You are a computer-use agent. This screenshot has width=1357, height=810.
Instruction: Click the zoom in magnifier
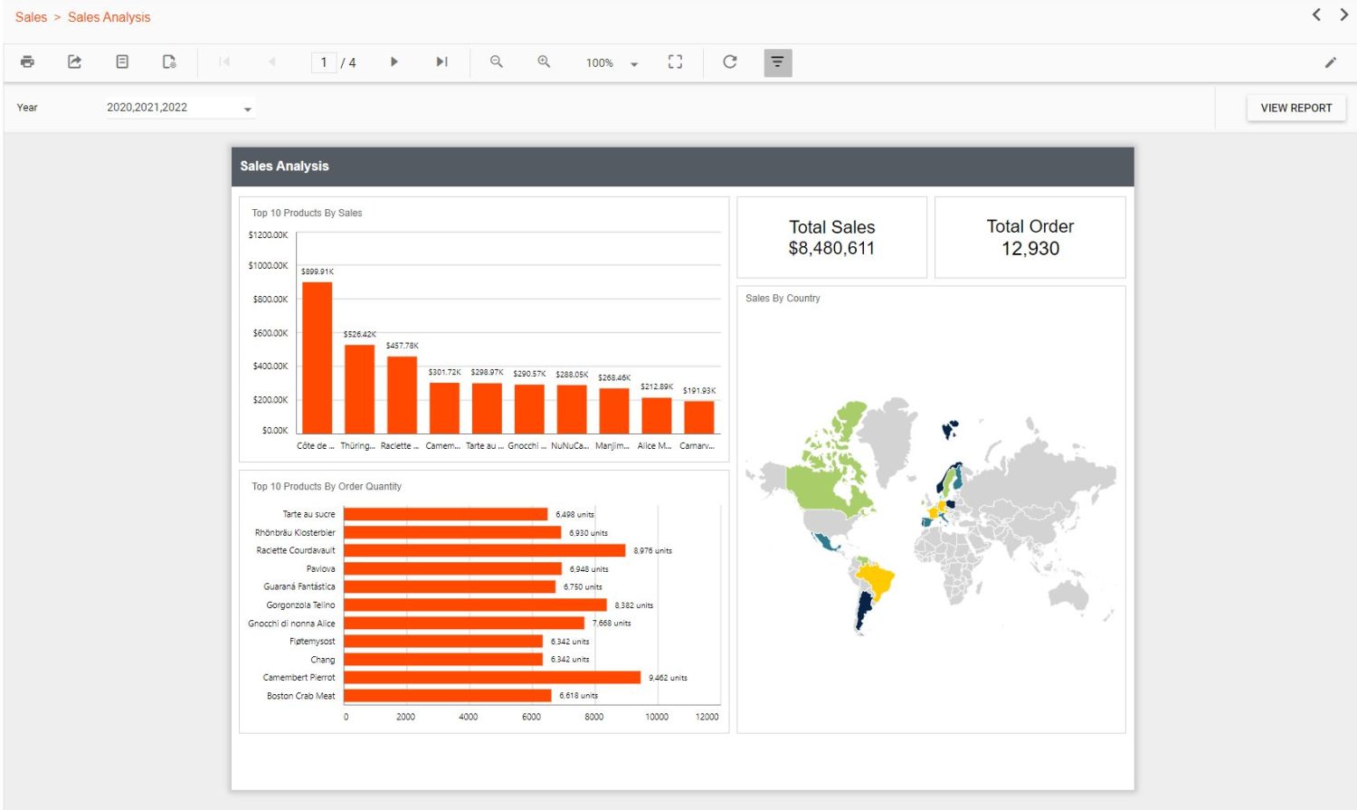[x=544, y=62]
